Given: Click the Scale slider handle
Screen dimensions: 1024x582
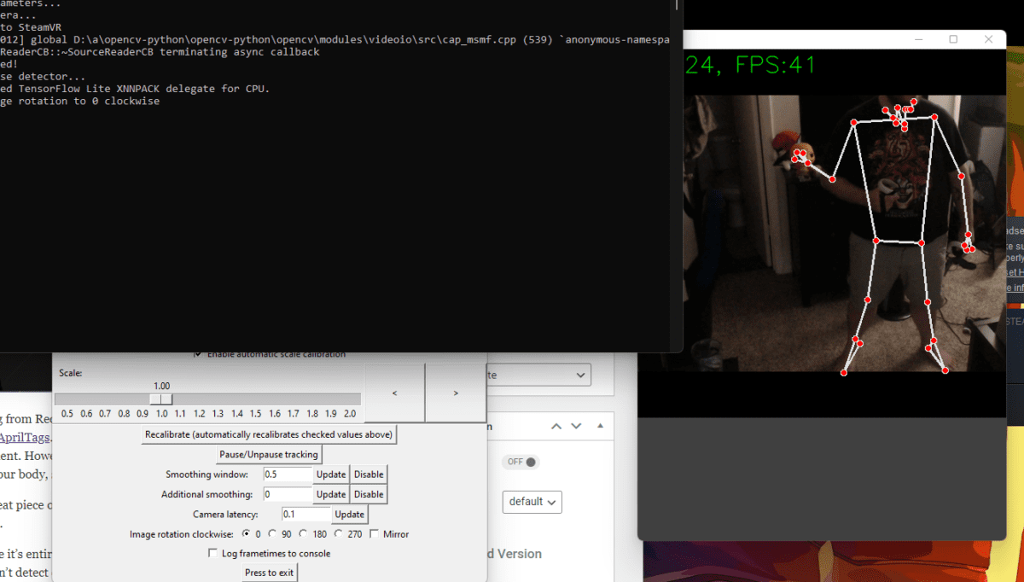Looking at the screenshot, I should point(161,399).
